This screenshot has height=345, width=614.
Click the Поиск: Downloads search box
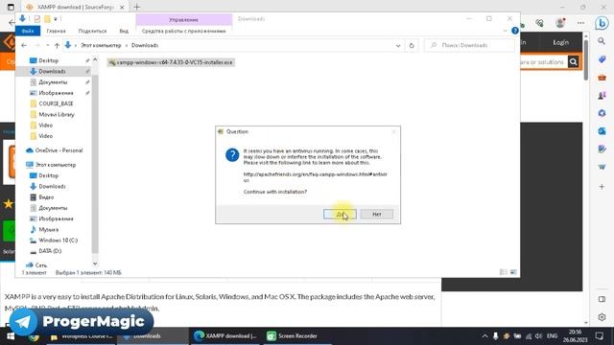pos(469,45)
